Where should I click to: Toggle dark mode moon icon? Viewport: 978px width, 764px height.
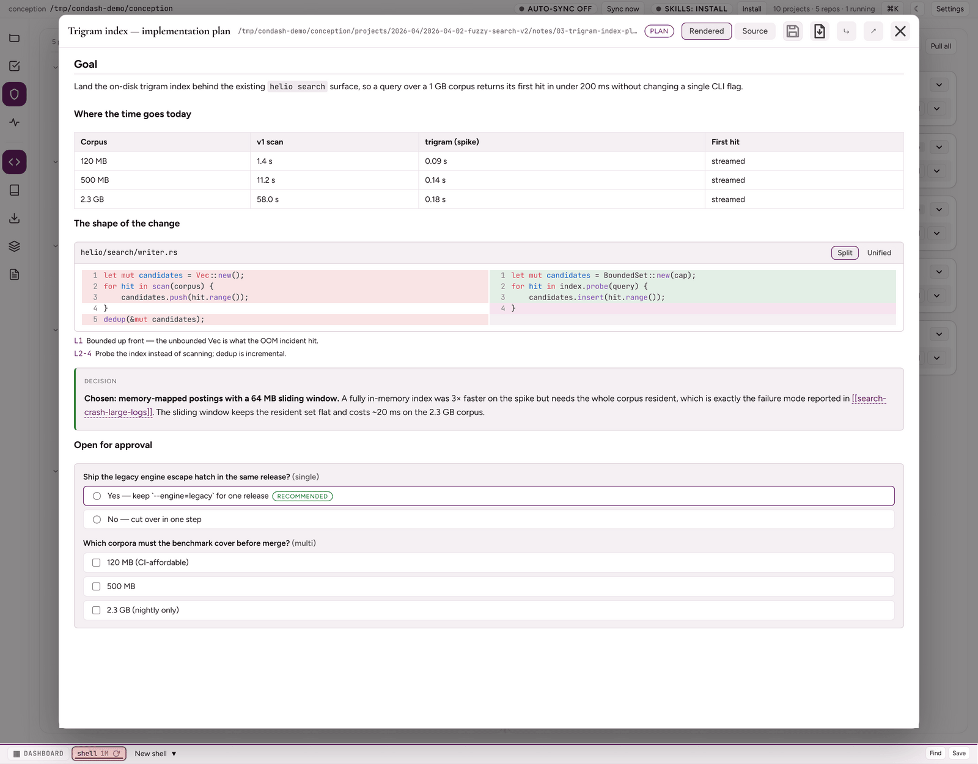tap(916, 9)
